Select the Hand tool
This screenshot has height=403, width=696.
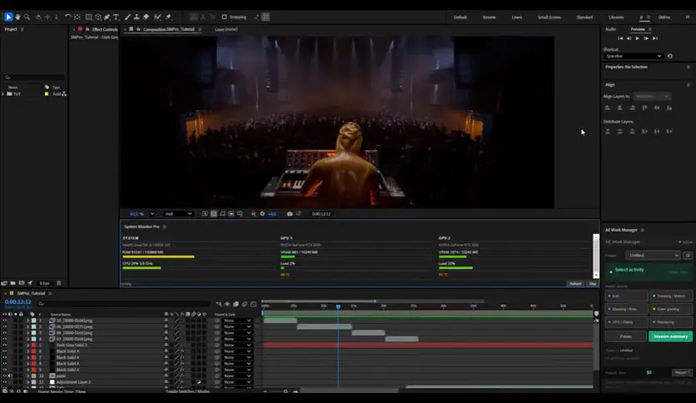pos(17,17)
